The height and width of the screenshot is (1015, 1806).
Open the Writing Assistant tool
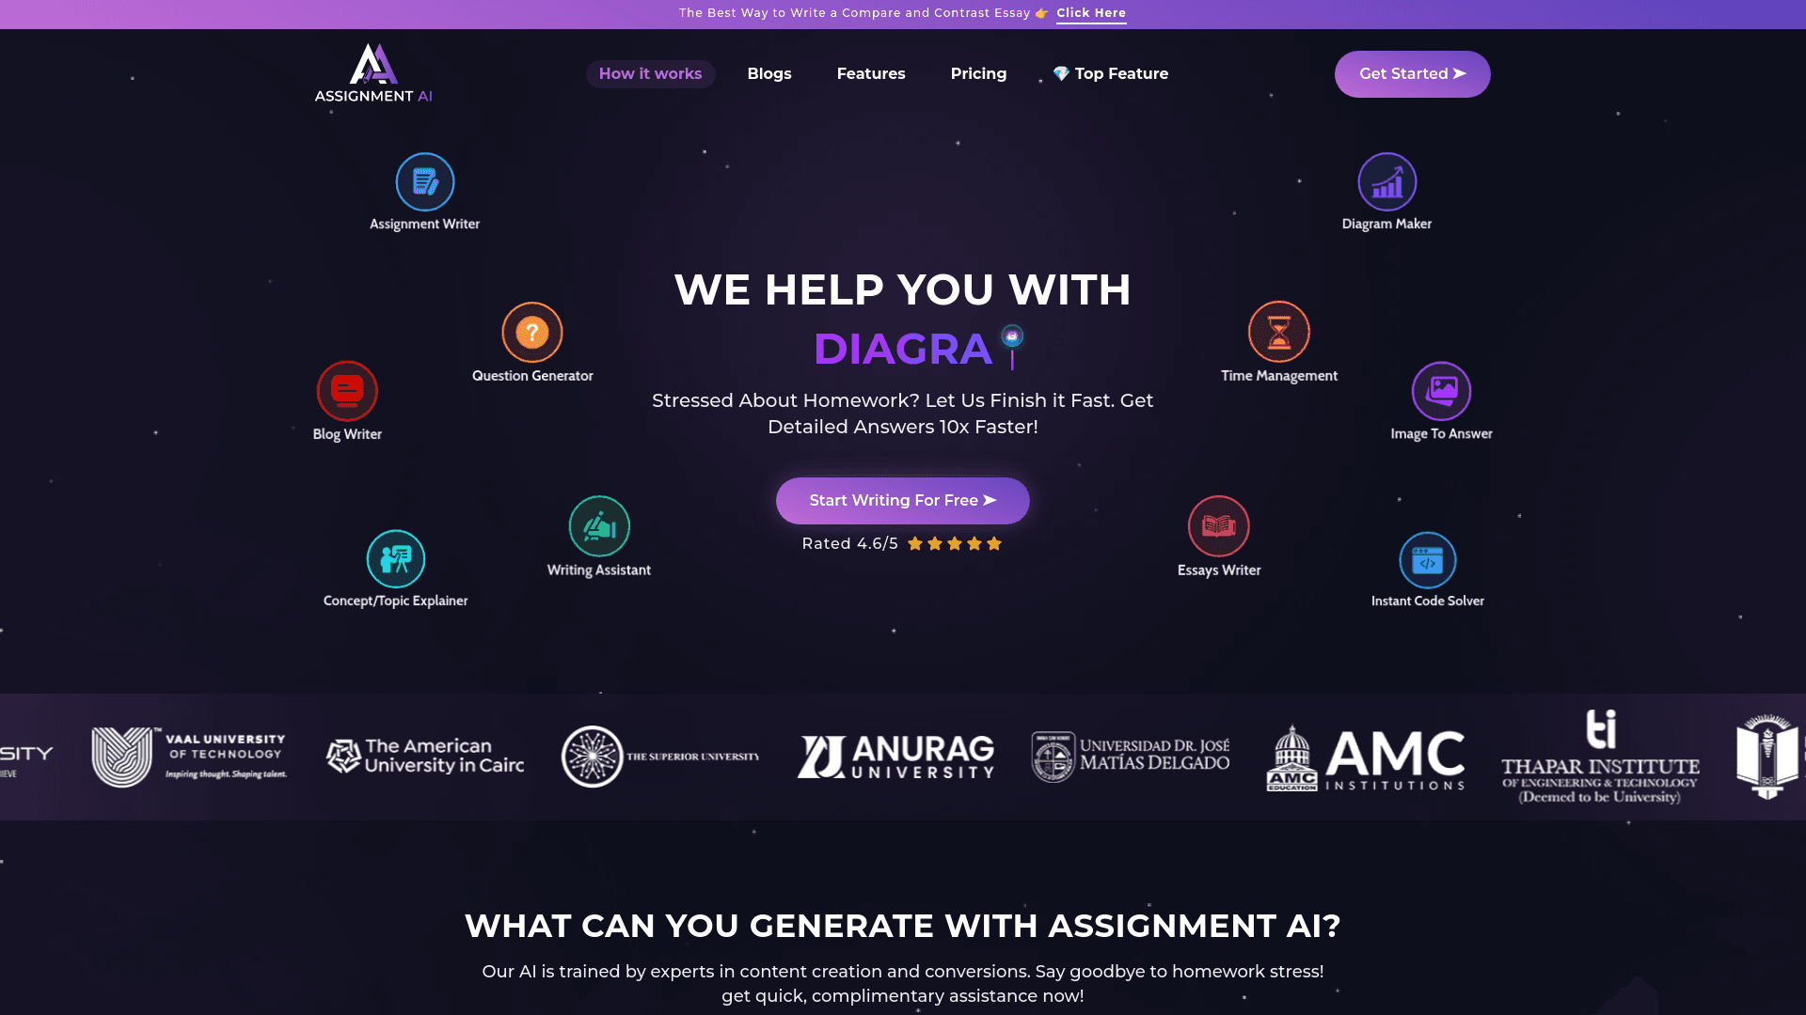[x=598, y=524]
